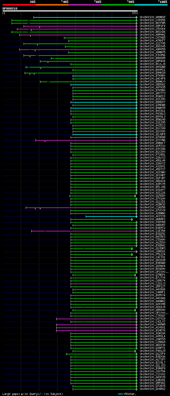Select the label UniRef100_Q9FW34
The width and height of the screenshot is (170, 396).
click(x=152, y=61)
